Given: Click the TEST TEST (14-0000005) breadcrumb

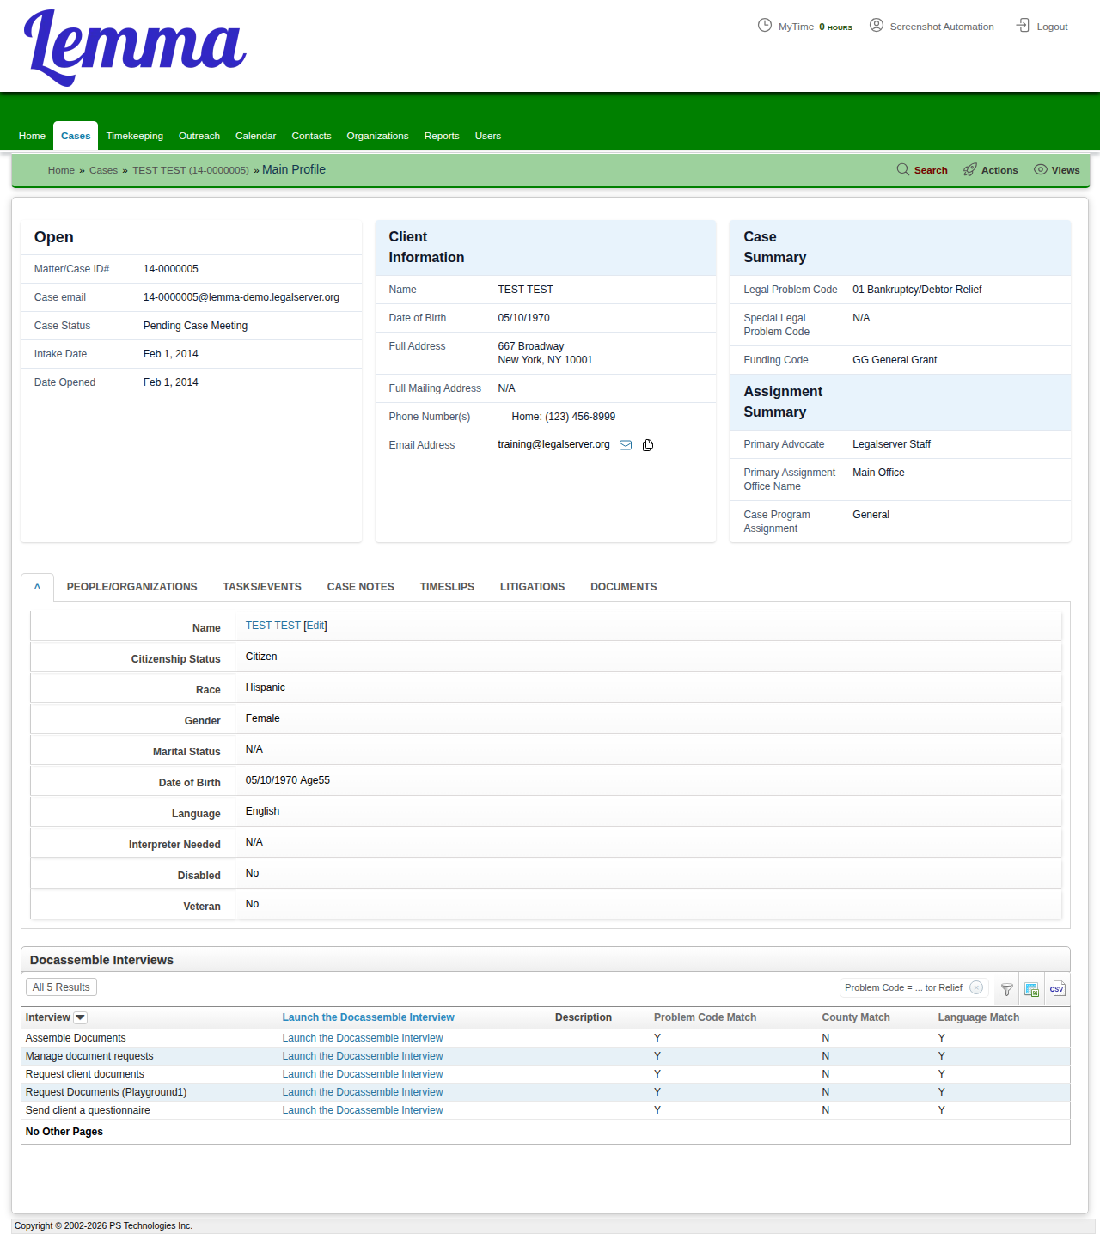Looking at the screenshot, I should pyautogui.click(x=191, y=170).
